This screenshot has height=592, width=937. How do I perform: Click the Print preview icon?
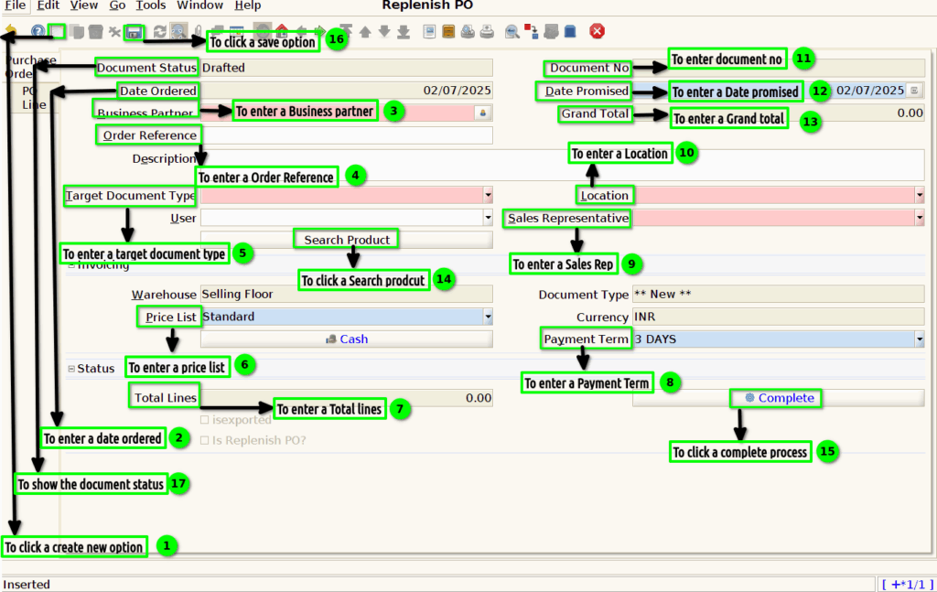tap(468, 31)
